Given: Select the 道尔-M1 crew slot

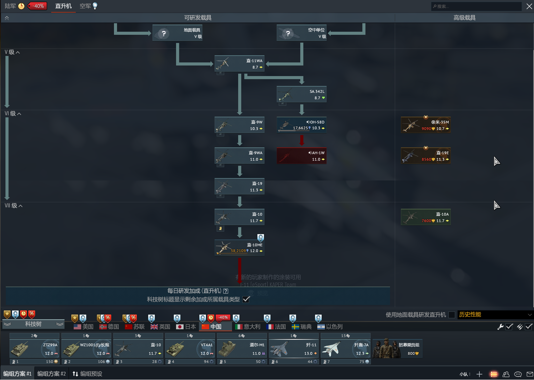Looking at the screenshot, I should tap(242, 349).
